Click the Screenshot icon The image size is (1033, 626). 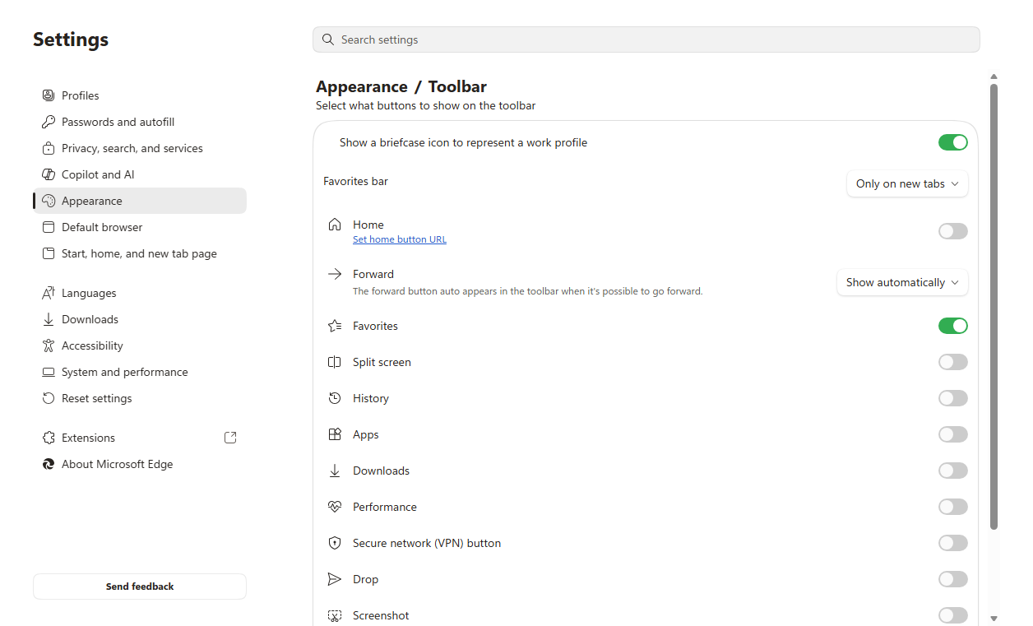click(x=335, y=615)
